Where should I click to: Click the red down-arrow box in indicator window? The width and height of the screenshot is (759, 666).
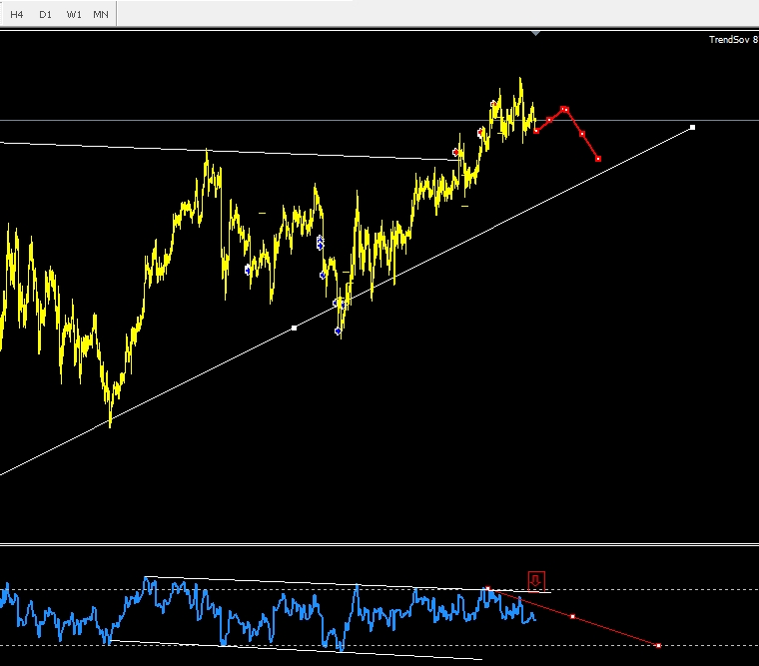(x=536, y=581)
